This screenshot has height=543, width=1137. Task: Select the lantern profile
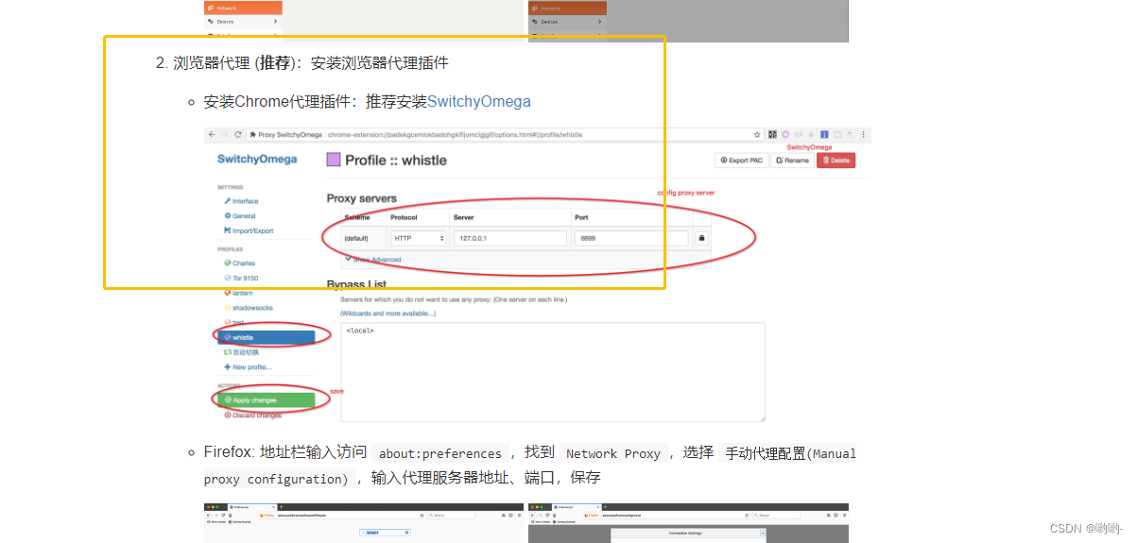click(240, 293)
